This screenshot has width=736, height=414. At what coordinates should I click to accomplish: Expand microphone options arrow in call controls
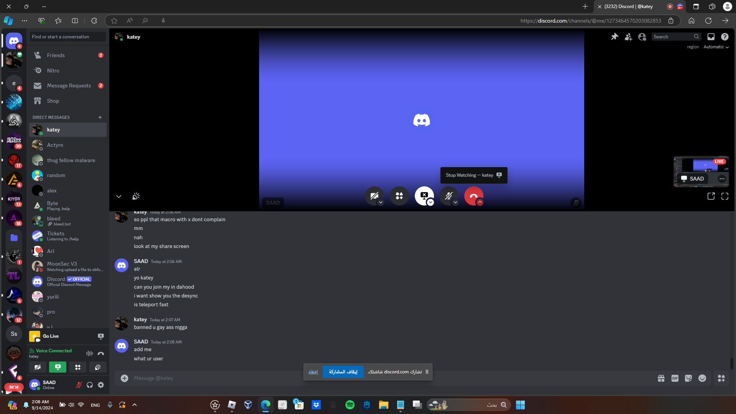pos(455,202)
